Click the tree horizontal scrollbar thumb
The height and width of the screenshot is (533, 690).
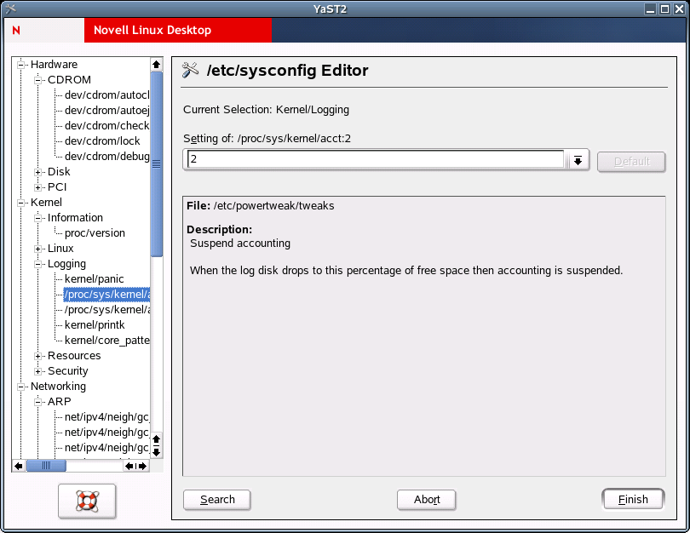(46, 466)
